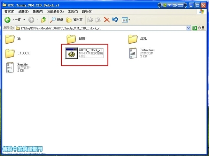The image size is (209, 156).
Task: Click the folder icon in title bar
Action: [5, 5]
